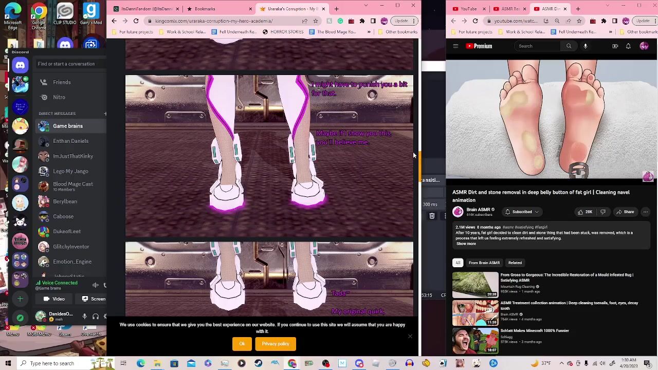Click Add a Server plus icon
The image size is (658, 370).
click(20, 299)
